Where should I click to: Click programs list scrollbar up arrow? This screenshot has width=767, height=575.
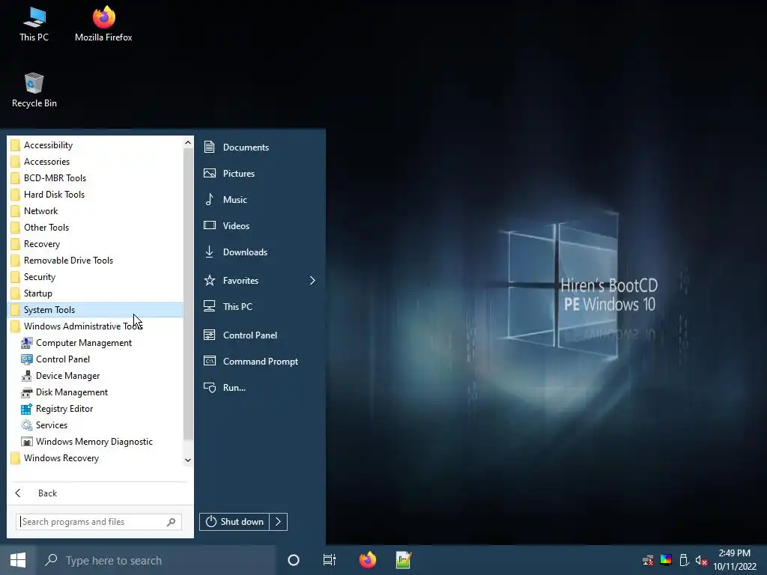[x=188, y=143]
